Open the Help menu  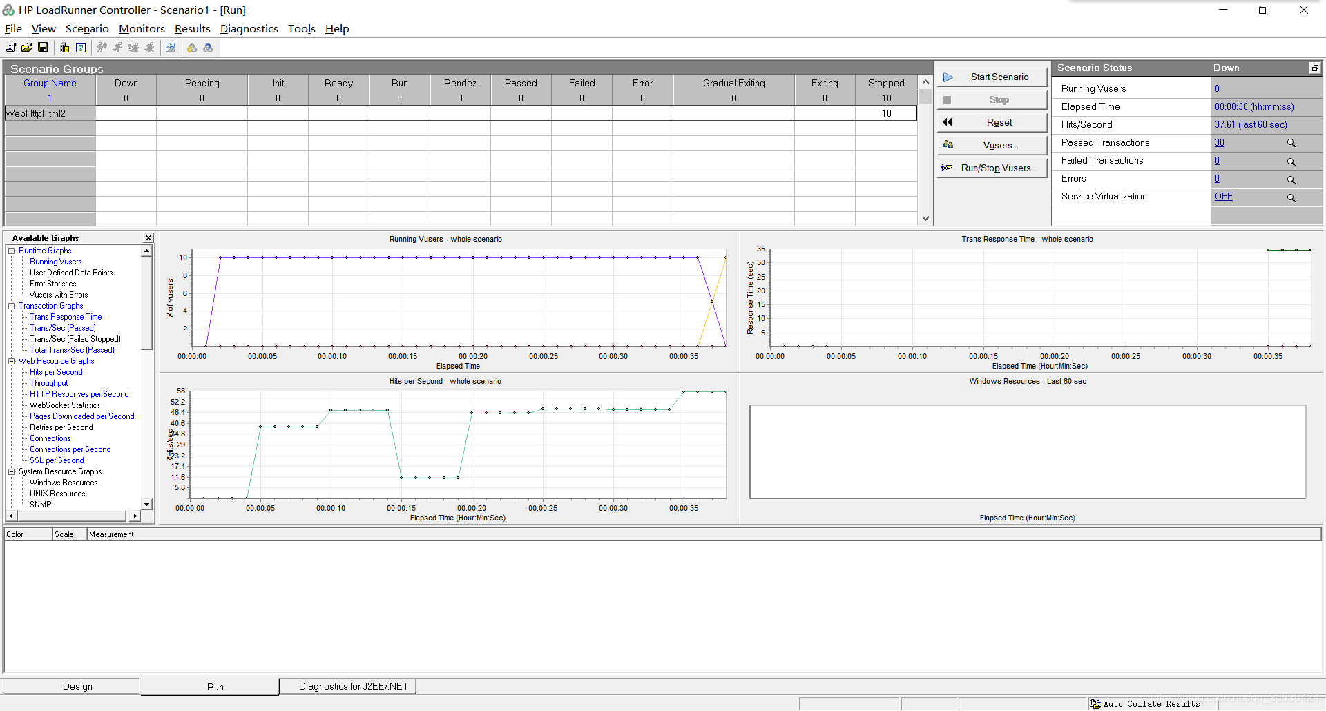tap(337, 28)
